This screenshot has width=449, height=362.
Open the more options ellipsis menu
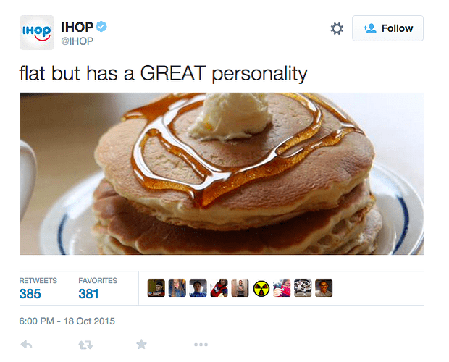[201, 345]
